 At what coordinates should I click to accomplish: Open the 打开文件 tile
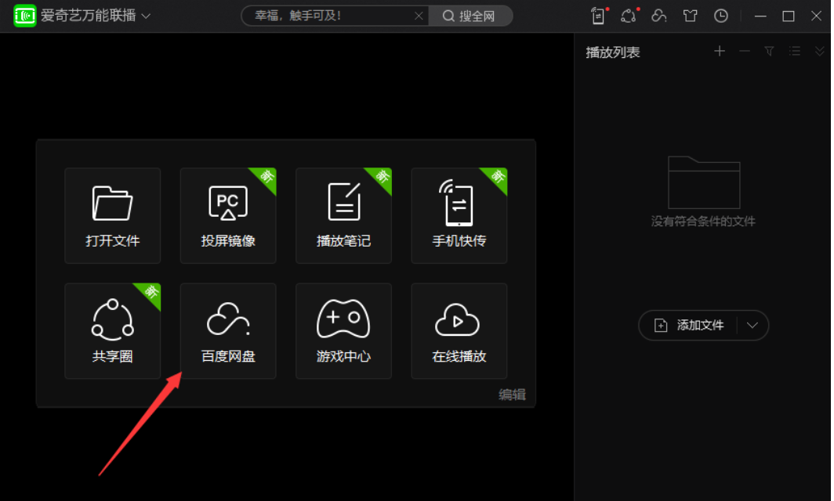(112, 216)
